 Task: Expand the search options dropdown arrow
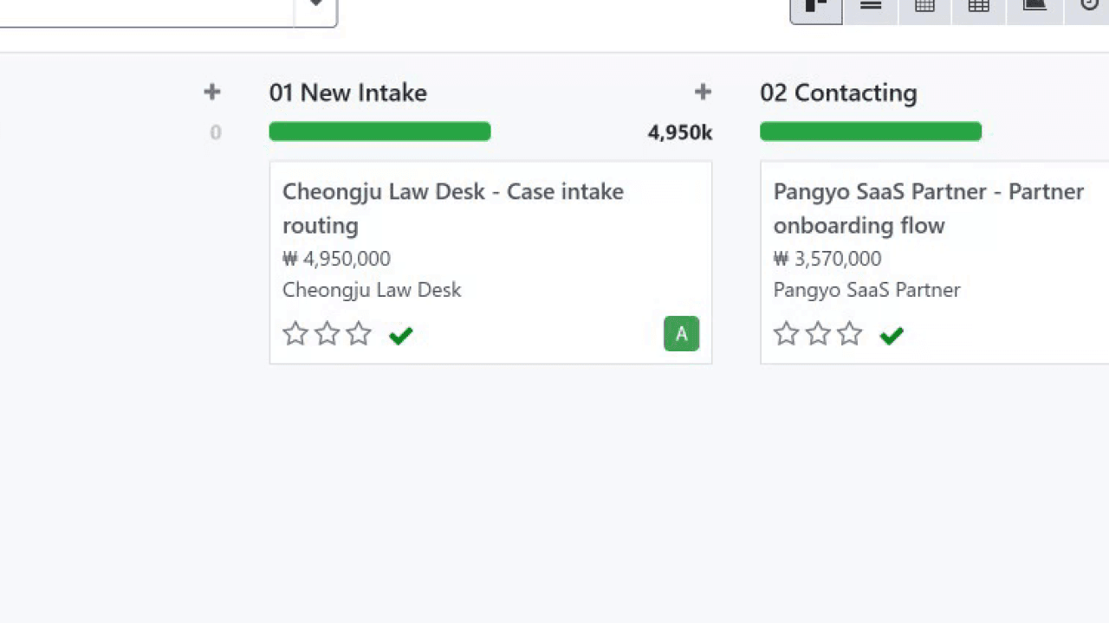(315, 7)
